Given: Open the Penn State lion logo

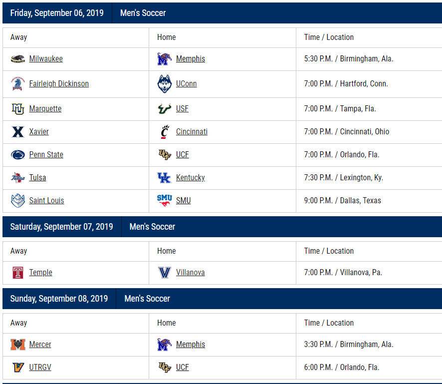Looking at the screenshot, I should pos(18,155).
